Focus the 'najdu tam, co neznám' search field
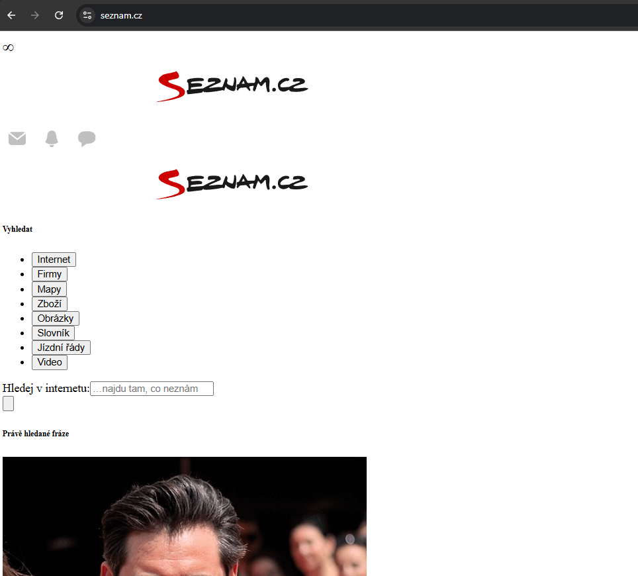The height and width of the screenshot is (576, 638). click(x=152, y=389)
